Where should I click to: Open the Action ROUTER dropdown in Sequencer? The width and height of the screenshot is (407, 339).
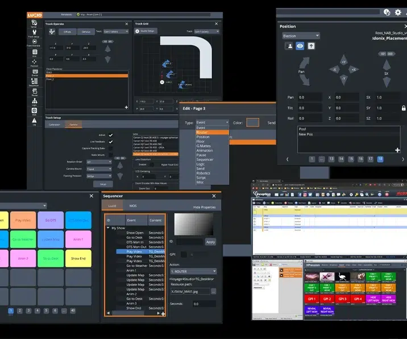click(x=193, y=271)
